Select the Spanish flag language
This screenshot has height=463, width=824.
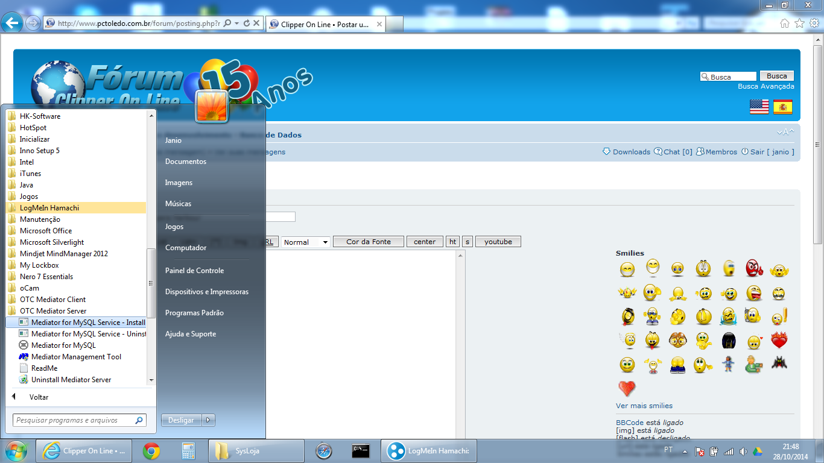[x=783, y=107]
